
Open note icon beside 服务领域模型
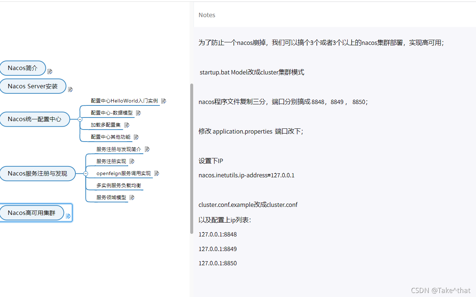(132, 197)
